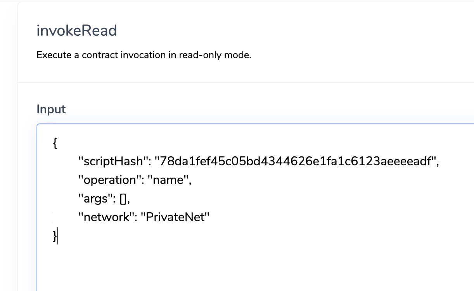Screen dimensions: 474x291
Task: Place cursor inside the empty args brackets
Action: point(124,199)
